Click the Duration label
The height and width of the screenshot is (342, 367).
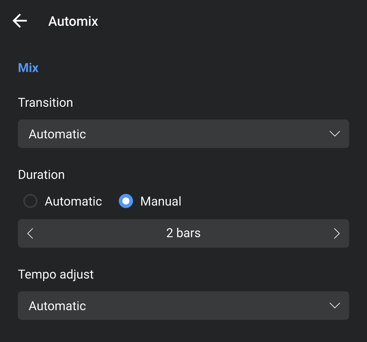click(x=41, y=175)
